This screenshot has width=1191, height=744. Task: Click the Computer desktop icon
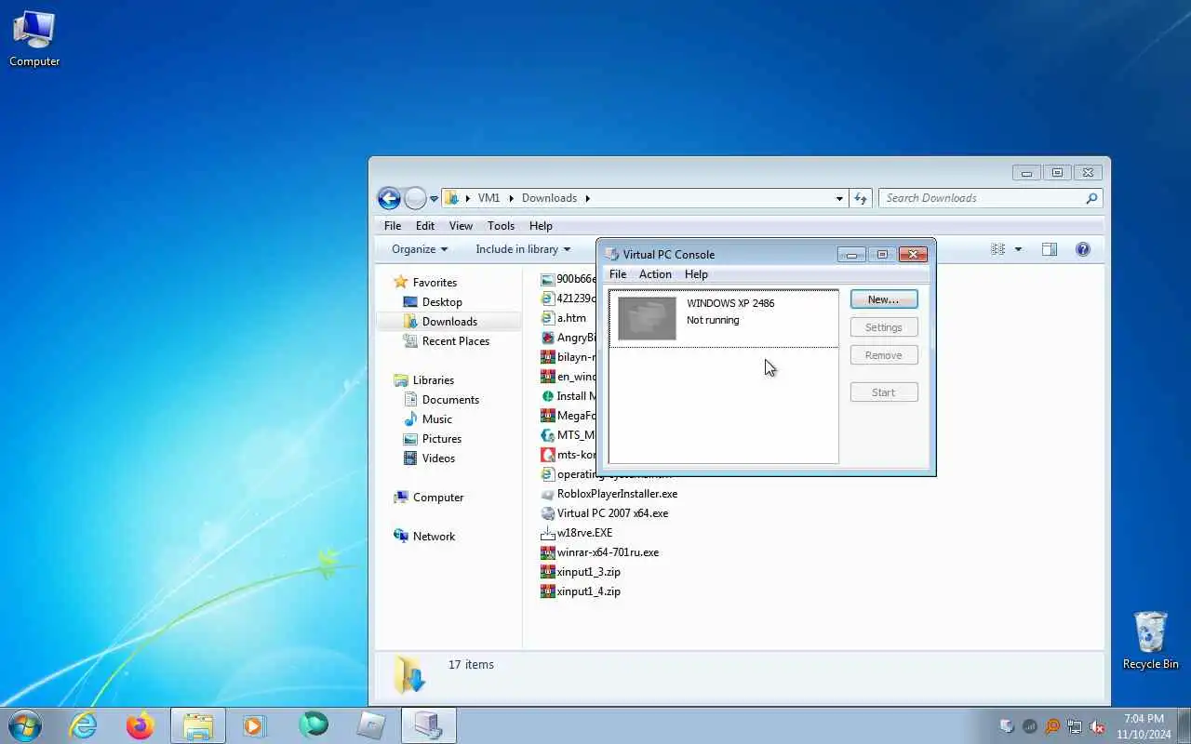(34, 39)
